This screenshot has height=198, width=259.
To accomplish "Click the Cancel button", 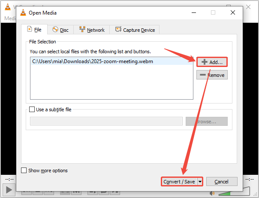I will coord(222,182).
